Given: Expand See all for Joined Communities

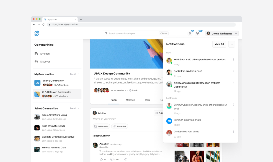Looking at the screenshot, I should (74, 109).
